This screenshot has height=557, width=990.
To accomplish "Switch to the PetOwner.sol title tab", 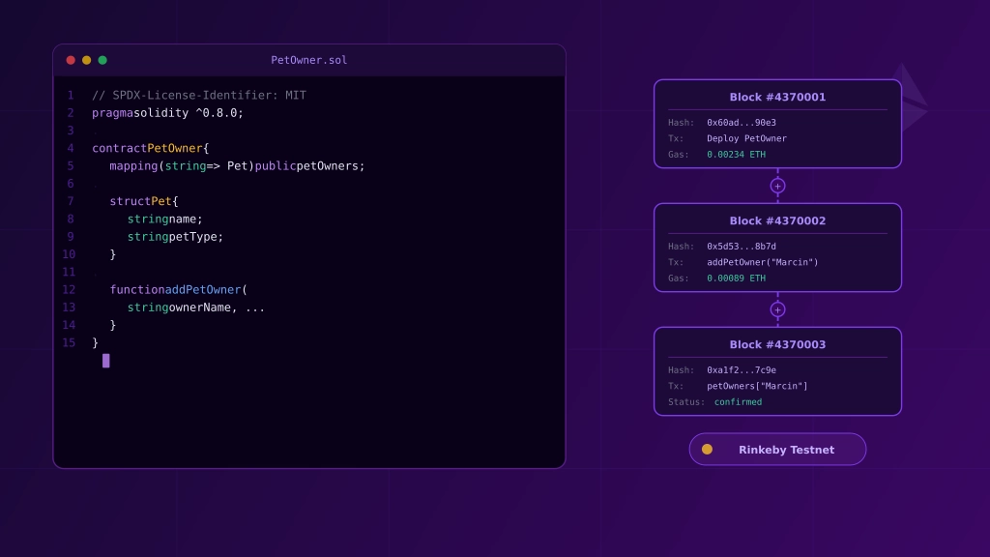I will [308, 59].
